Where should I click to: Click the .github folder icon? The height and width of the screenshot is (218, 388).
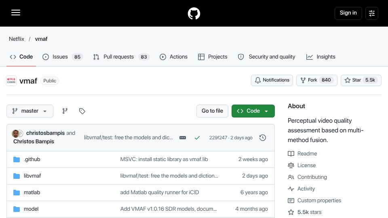[17, 159]
